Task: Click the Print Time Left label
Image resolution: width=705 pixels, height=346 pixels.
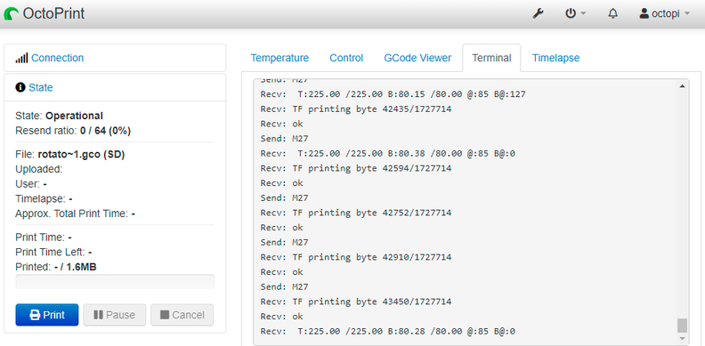Action: [51, 252]
